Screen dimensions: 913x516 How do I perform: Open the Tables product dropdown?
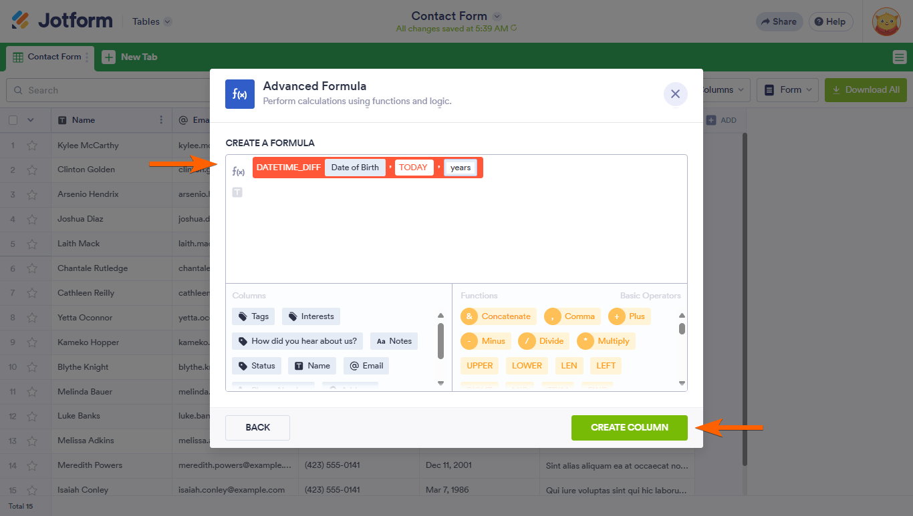pos(152,21)
